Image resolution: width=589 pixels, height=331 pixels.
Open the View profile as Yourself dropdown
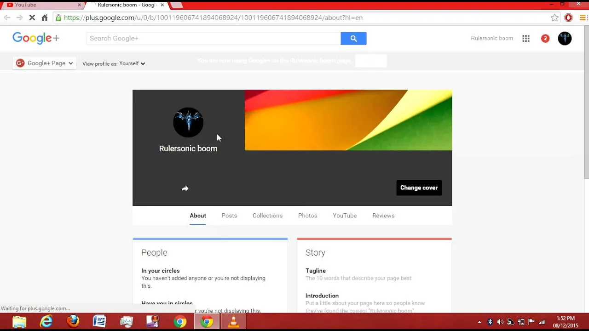coord(114,63)
